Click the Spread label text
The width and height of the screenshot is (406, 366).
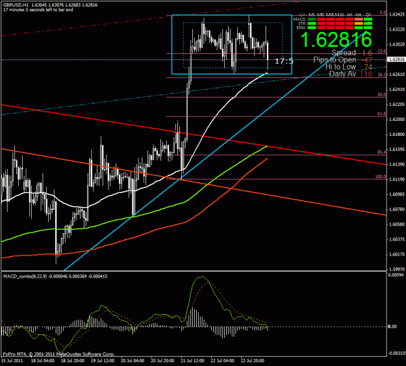tap(344, 53)
